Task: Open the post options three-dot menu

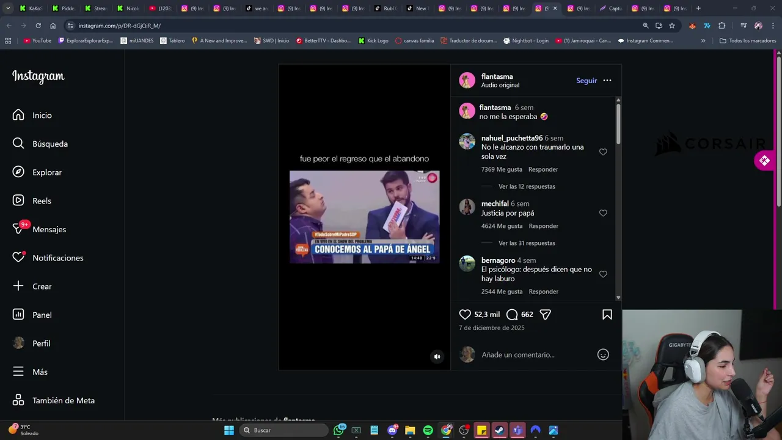Action: [x=607, y=81]
